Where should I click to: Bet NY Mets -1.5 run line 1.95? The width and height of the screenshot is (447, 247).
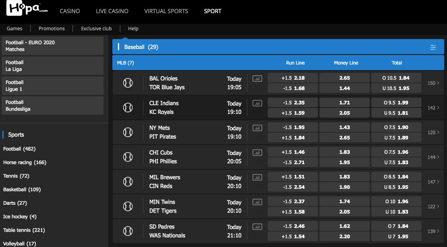pyautogui.click(x=293, y=127)
